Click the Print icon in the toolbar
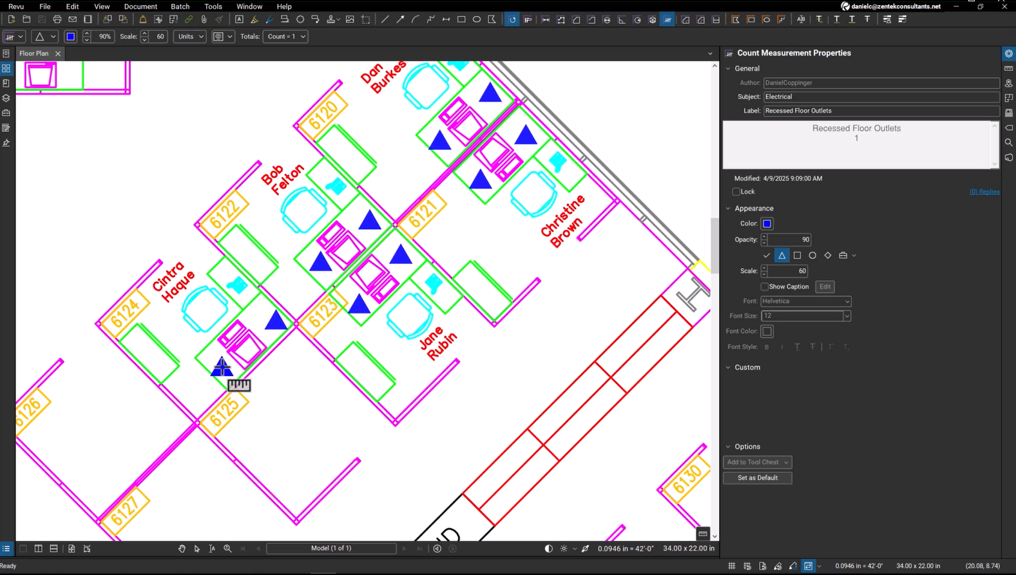The width and height of the screenshot is (1016, 575). tap(57, 20)
